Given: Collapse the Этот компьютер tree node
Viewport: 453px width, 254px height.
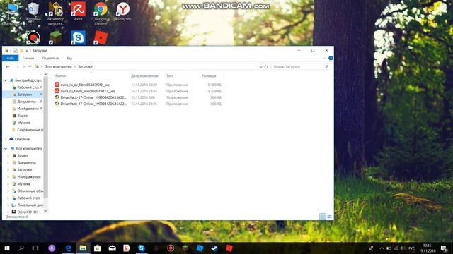Looking at the screenshot, I should point(6,149).
